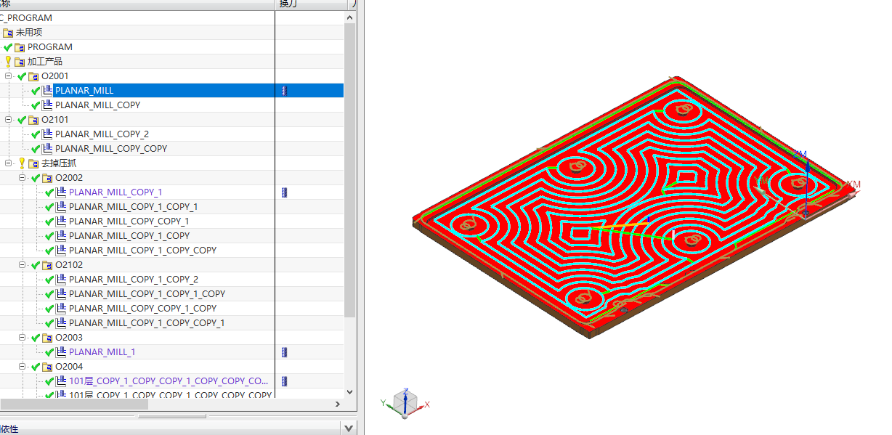Click the yellow warning status icon of 去掉压抓
The width and height of the screenshot is (892, 435).
pos(22,163)
